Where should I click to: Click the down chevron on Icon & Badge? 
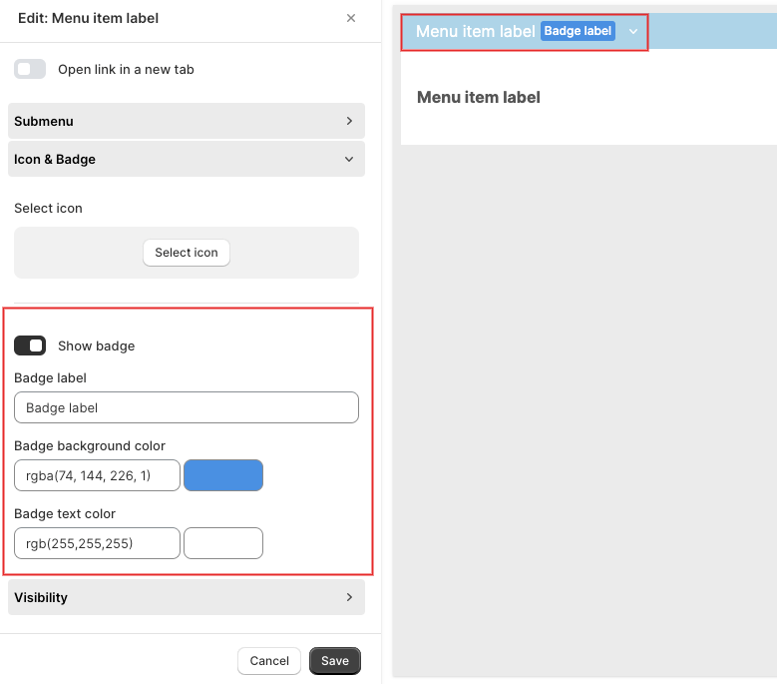[349, 159]
